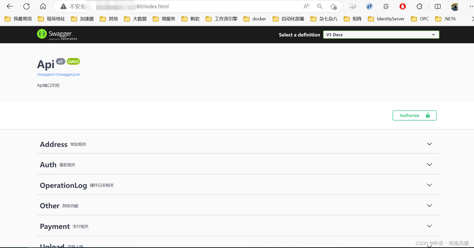The width and height of the screenshot is (474, 248).
Task: Open the /swagger/v1/swagger.json link
Action: pos(58,74)
